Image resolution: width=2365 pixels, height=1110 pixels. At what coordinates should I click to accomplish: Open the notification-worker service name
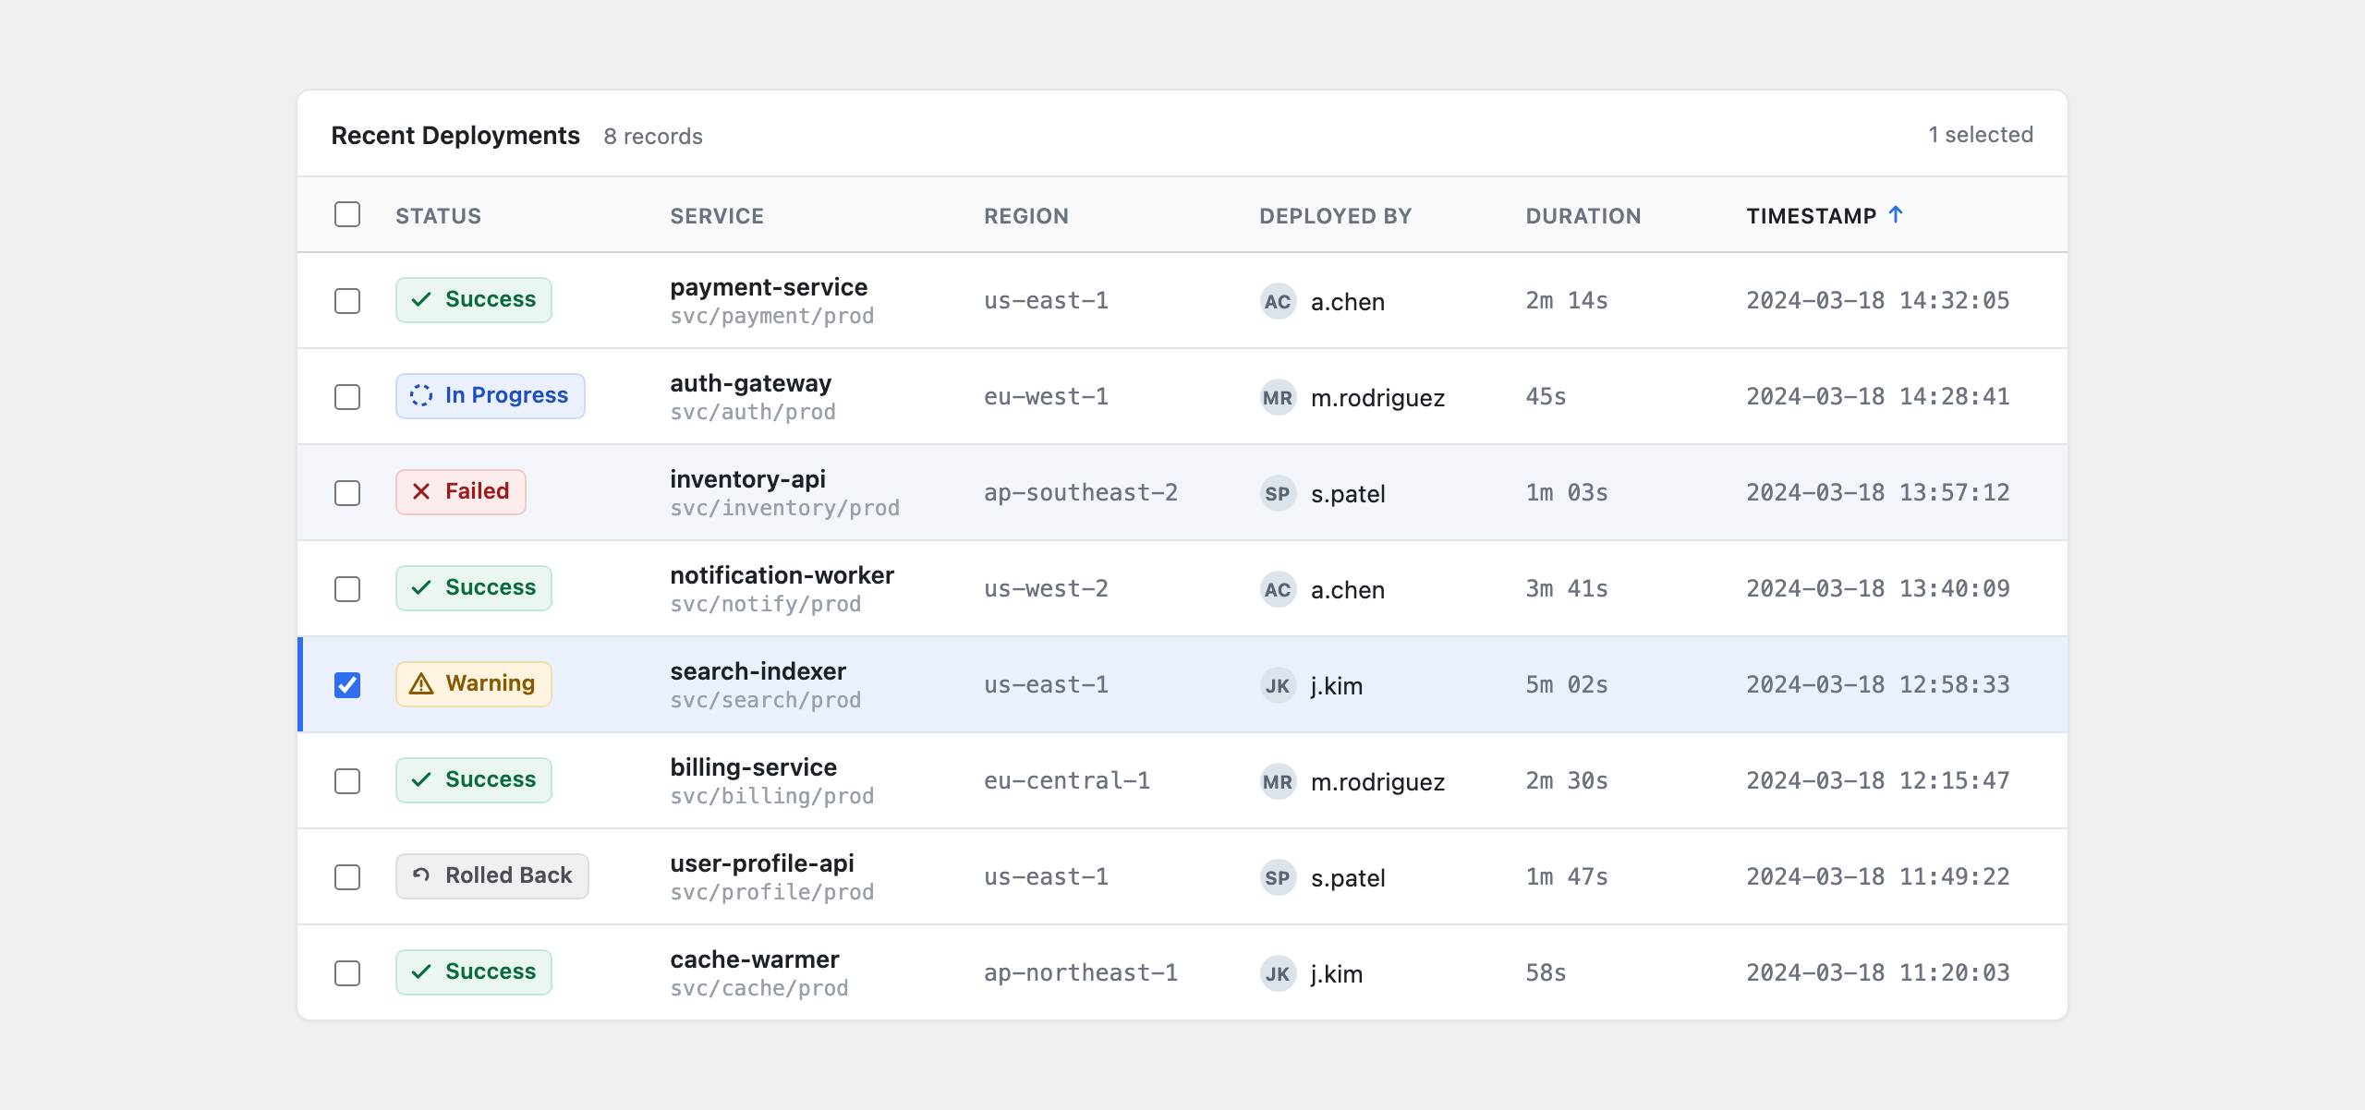[x=782, y=575]
